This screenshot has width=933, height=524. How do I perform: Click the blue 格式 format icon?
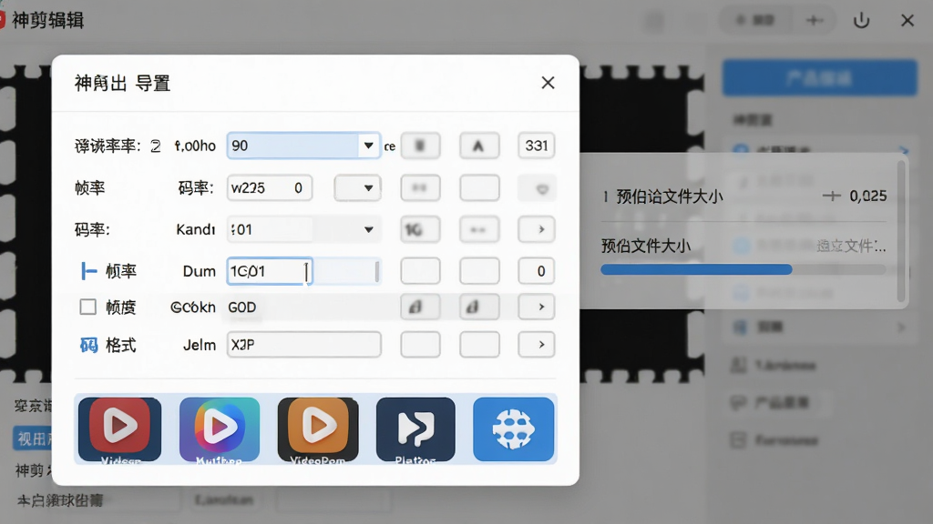point(88,345)
